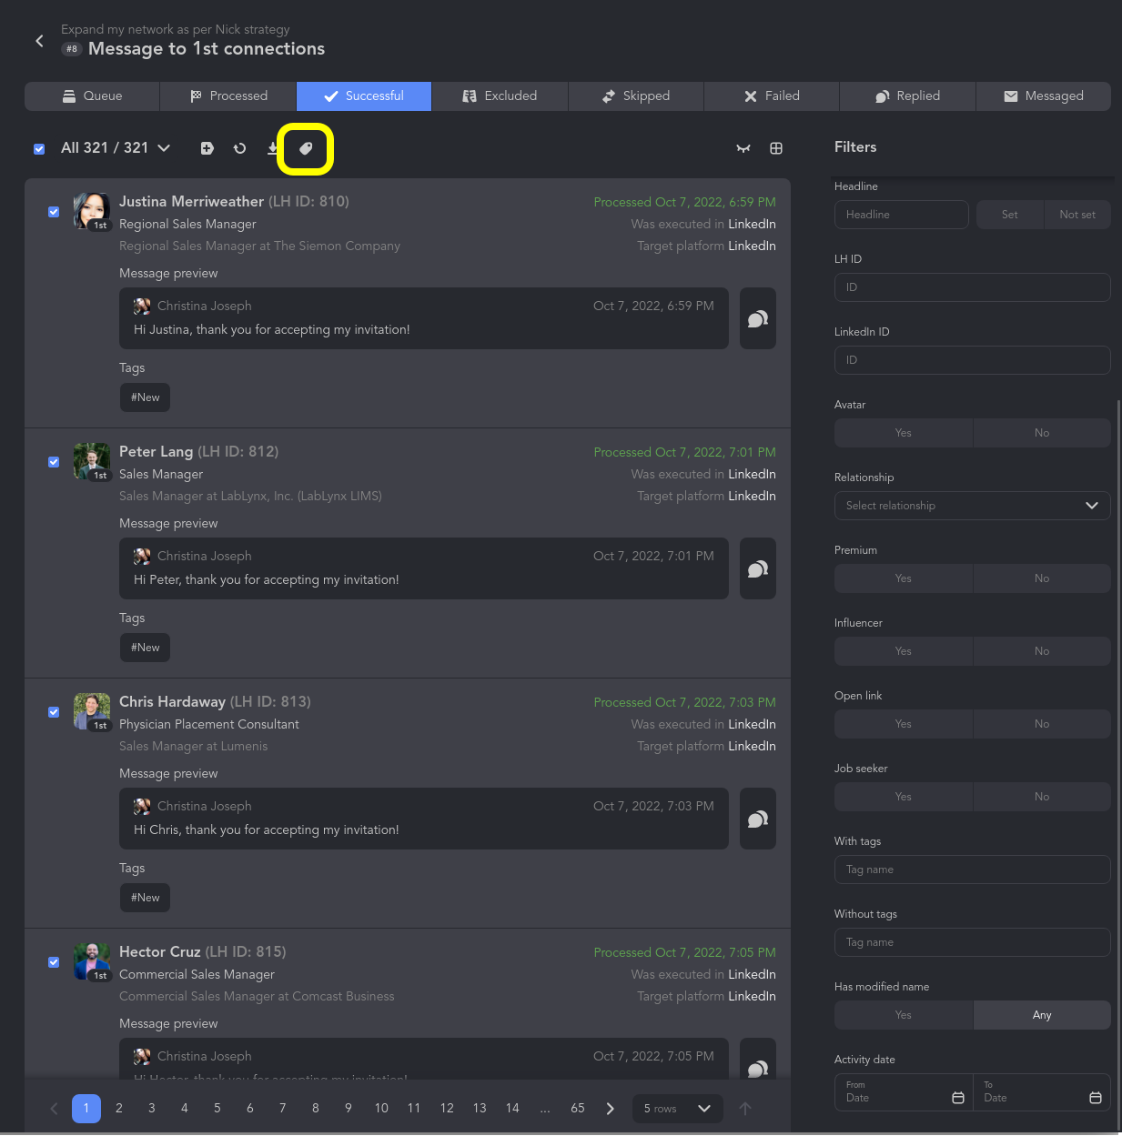This screenshot has width=1122, height=1136.
Task: Uncheck the checkbox for Justina Merriweather
Action: [x=54, y=212]
